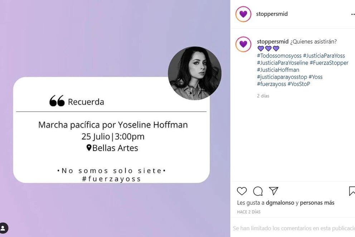Open the more options ellipsis menu
This screenshot has height=237, width=355.
[353, 14]
